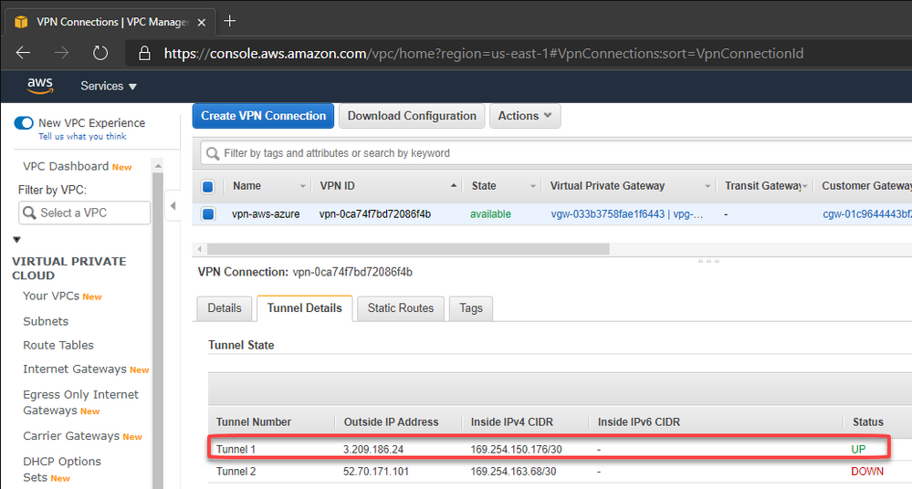Switch to the Static Routes tab
The height and width of the screenshot is (489, 912).
pos(400,308)
